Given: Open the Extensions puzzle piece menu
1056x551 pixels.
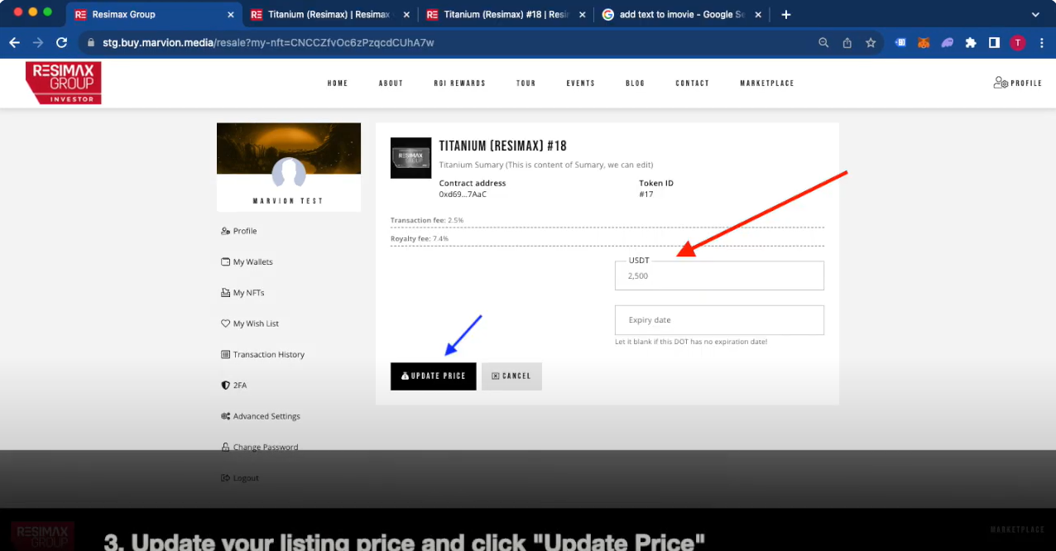Looking at the screenshot, I should point(971,43).
